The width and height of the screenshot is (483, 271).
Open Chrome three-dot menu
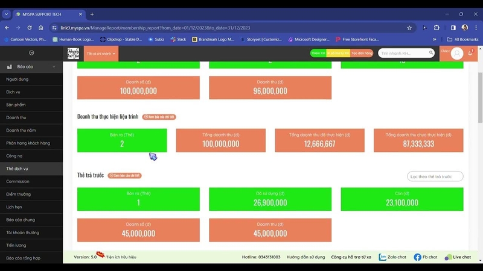476,28
